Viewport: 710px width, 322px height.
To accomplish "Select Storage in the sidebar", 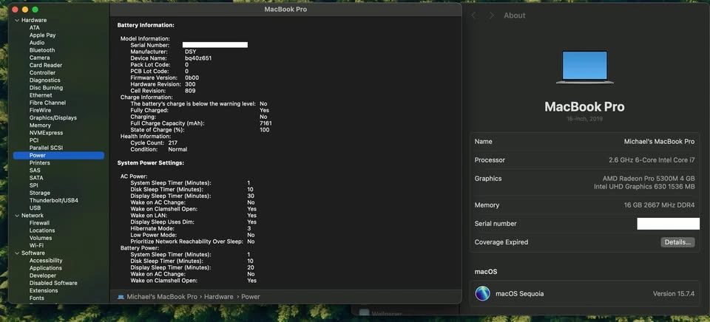I will pyautogui.click(x=40, y=193).
